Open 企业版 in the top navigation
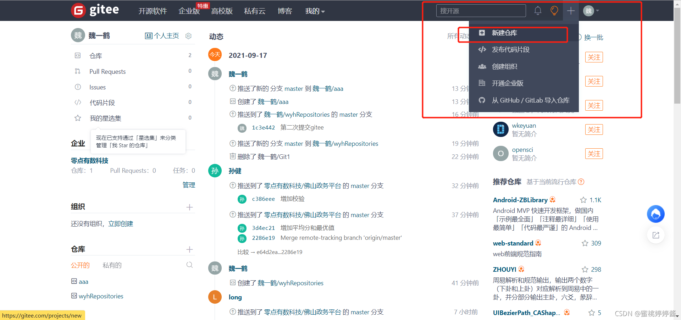Image resolution: width=681 pixels, height=320 pixels. [x=189, y=11]
